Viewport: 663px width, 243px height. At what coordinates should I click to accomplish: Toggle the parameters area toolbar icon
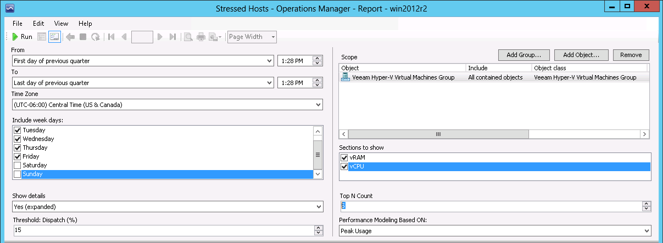click(x=54, y=37)
